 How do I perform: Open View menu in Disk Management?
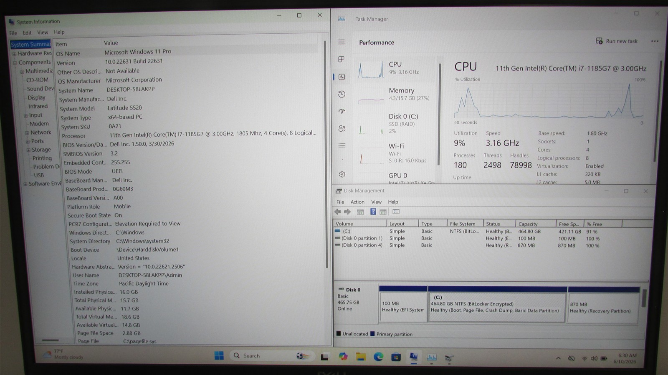pyautogui.click(x=376, y=202)
